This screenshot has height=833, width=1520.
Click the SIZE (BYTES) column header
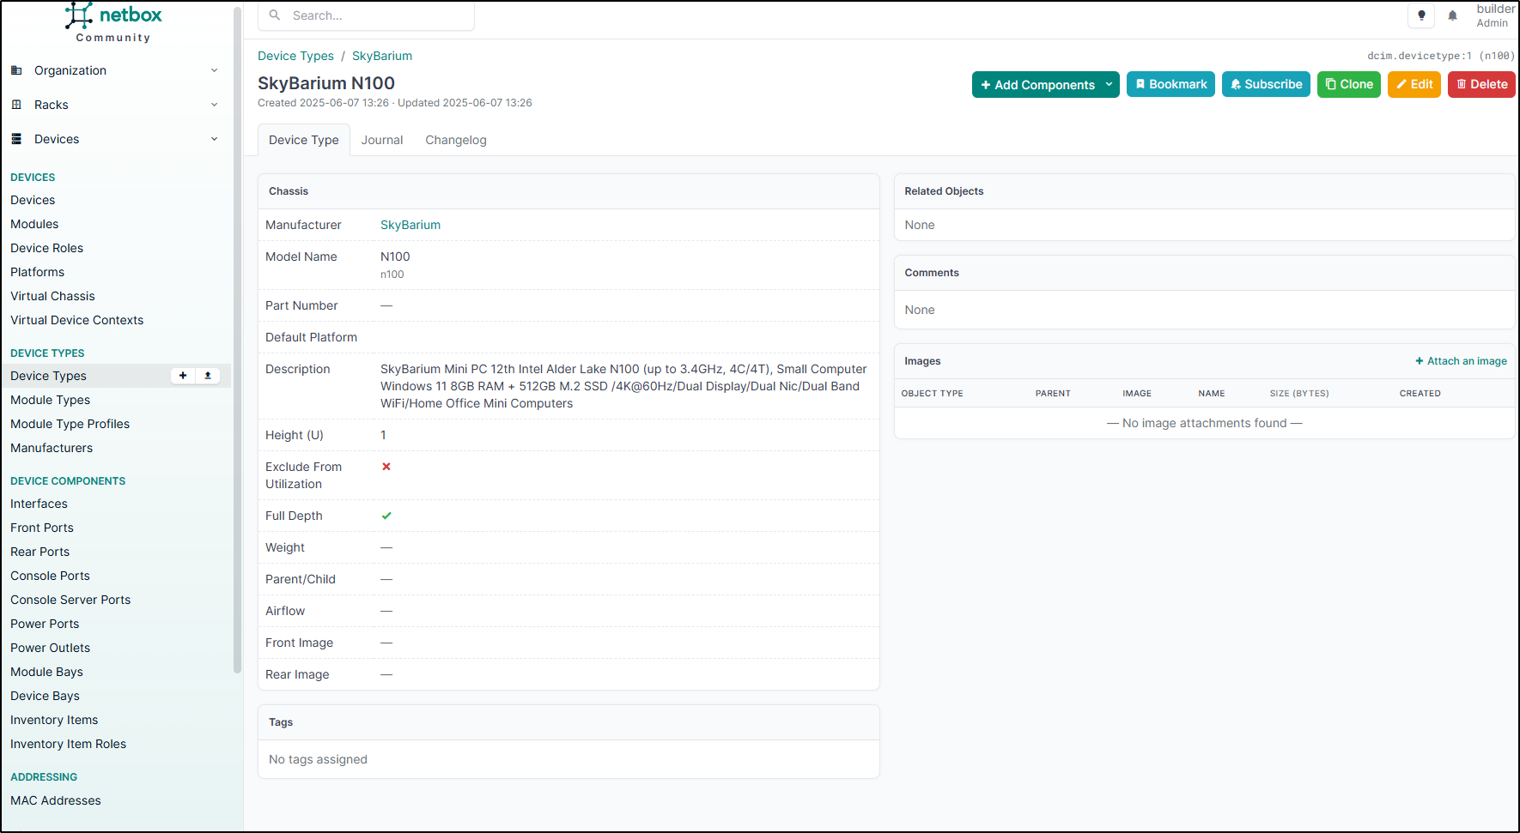1299,394
